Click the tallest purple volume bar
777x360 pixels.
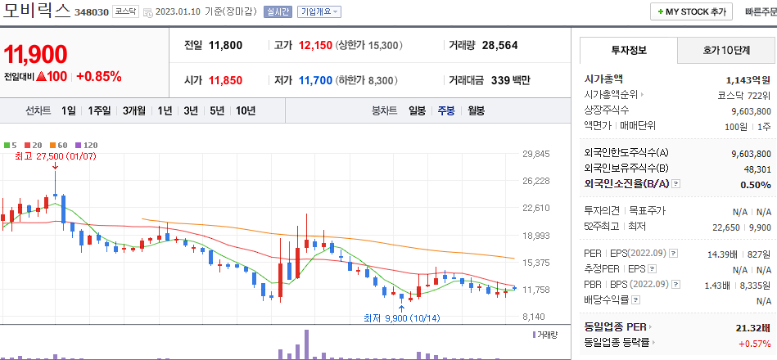tap(306, 344)
